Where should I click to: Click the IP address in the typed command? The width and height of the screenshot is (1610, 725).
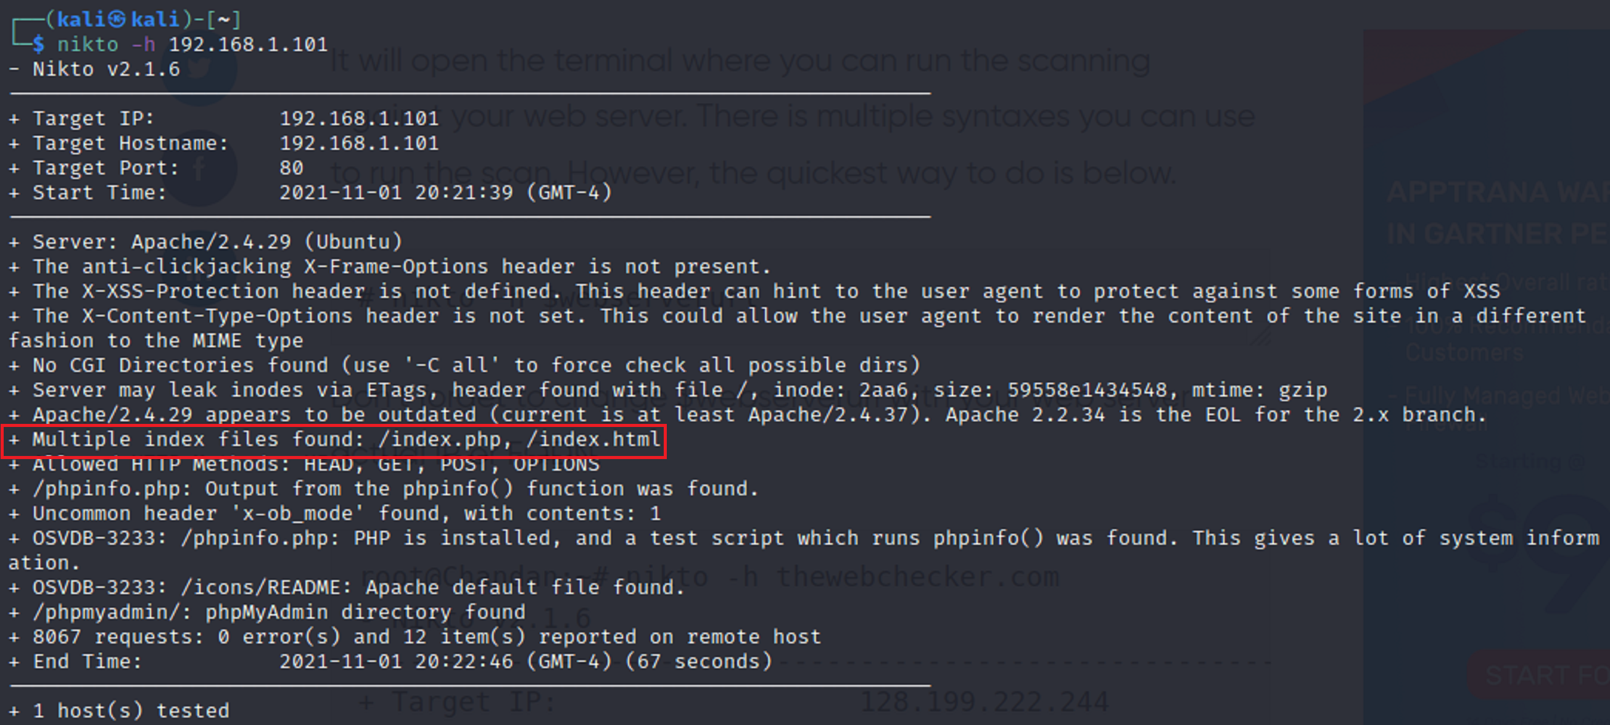click(x=248, y=44)
